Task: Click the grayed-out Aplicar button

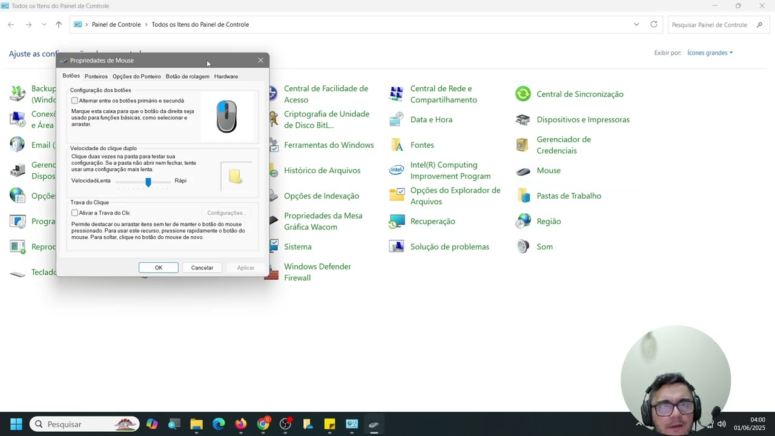Action: click(x=246, y=268)
